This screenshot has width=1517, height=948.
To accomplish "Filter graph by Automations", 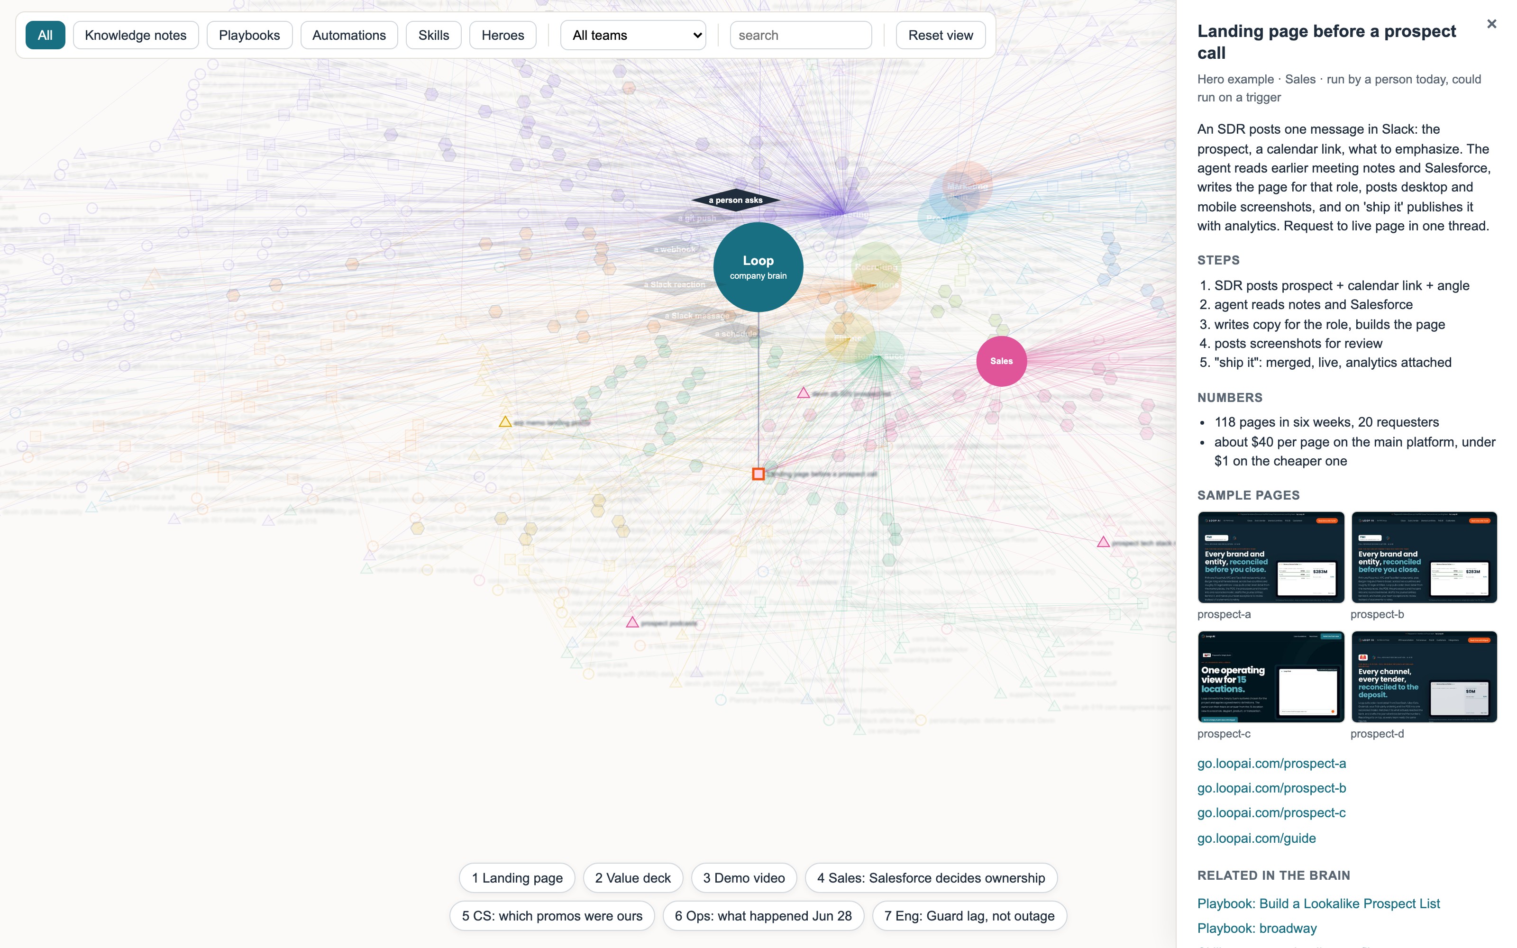I will 348,35.
